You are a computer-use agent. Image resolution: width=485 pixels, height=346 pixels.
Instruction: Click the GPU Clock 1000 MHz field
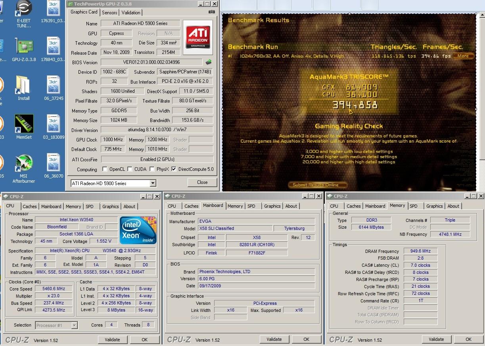coord(113,140)
